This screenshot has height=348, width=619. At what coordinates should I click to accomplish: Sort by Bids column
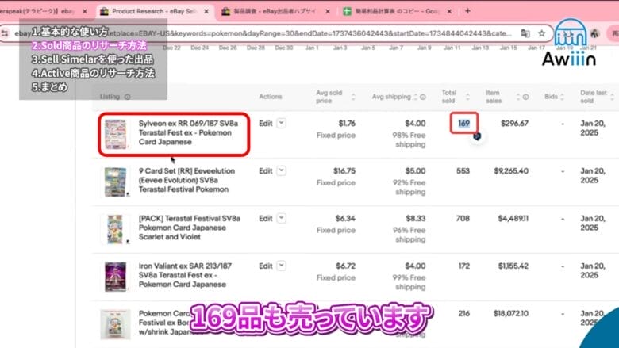pyautogui.click(x=562, y=97)
